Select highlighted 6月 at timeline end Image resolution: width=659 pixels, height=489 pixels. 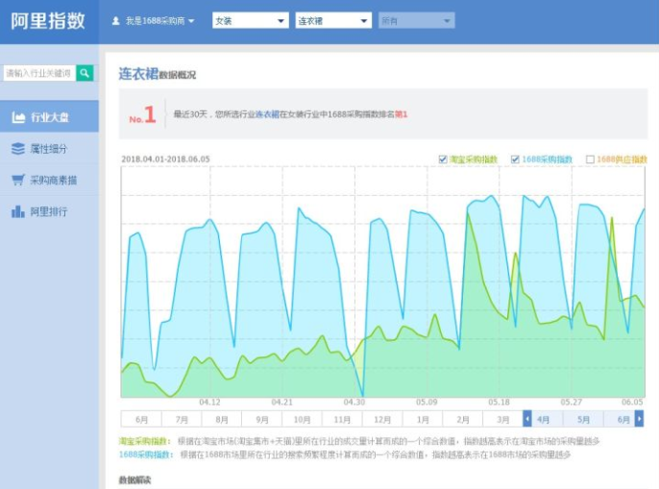[x=623, y=419]
